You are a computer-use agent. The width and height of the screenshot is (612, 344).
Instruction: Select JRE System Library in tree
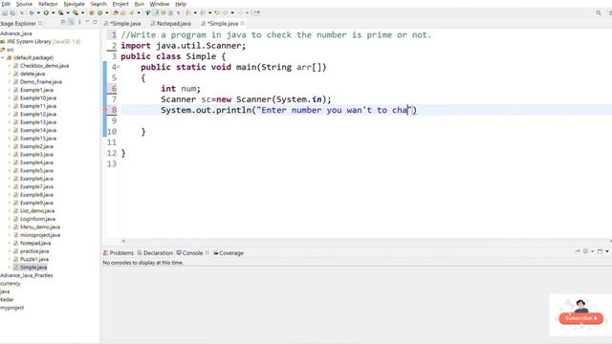click(41, 41)
